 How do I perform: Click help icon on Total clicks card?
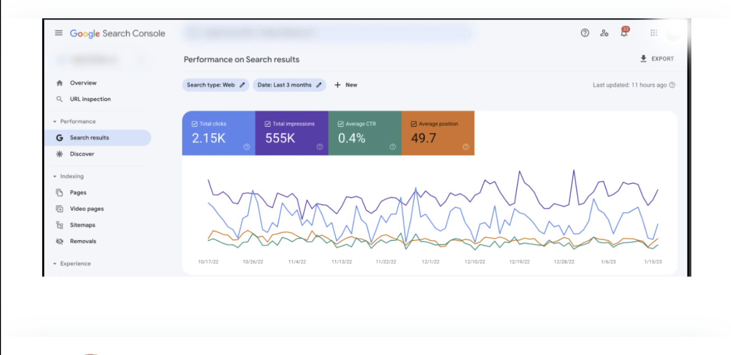pos(247,147)
